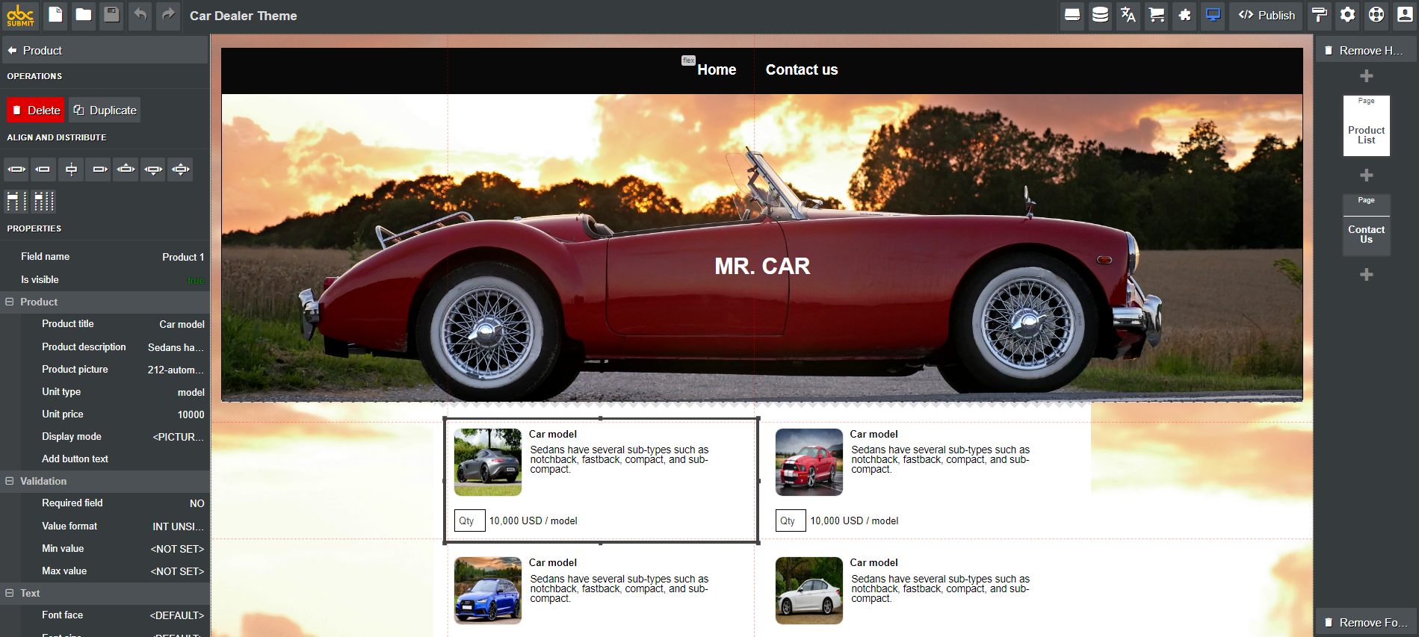The width and height of the screenshot is (1419, 637).
Task: Select the white sedan car picture
Action: click(x=809, y=591)
